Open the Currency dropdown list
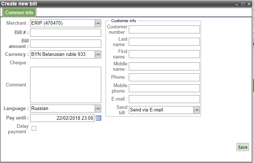 point(98,54)
